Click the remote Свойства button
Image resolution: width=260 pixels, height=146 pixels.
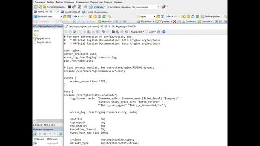189,21
